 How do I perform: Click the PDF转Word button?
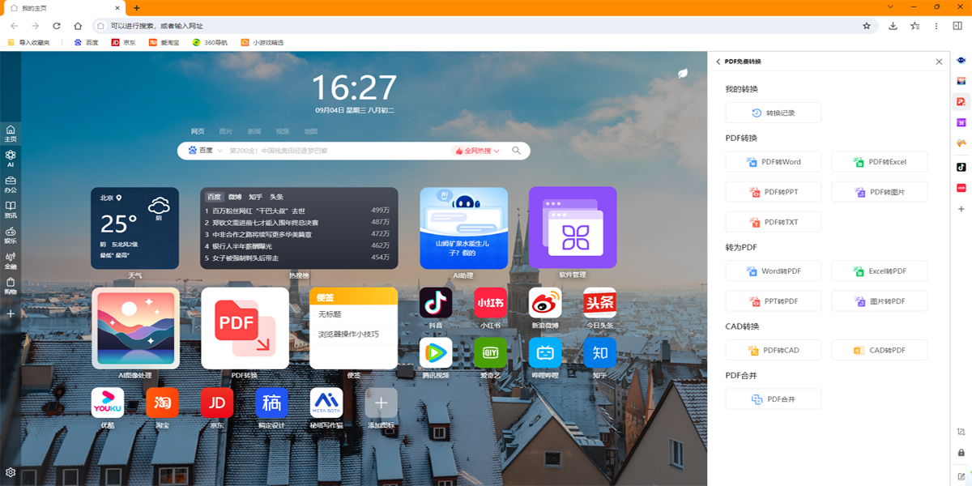point(774,162)
